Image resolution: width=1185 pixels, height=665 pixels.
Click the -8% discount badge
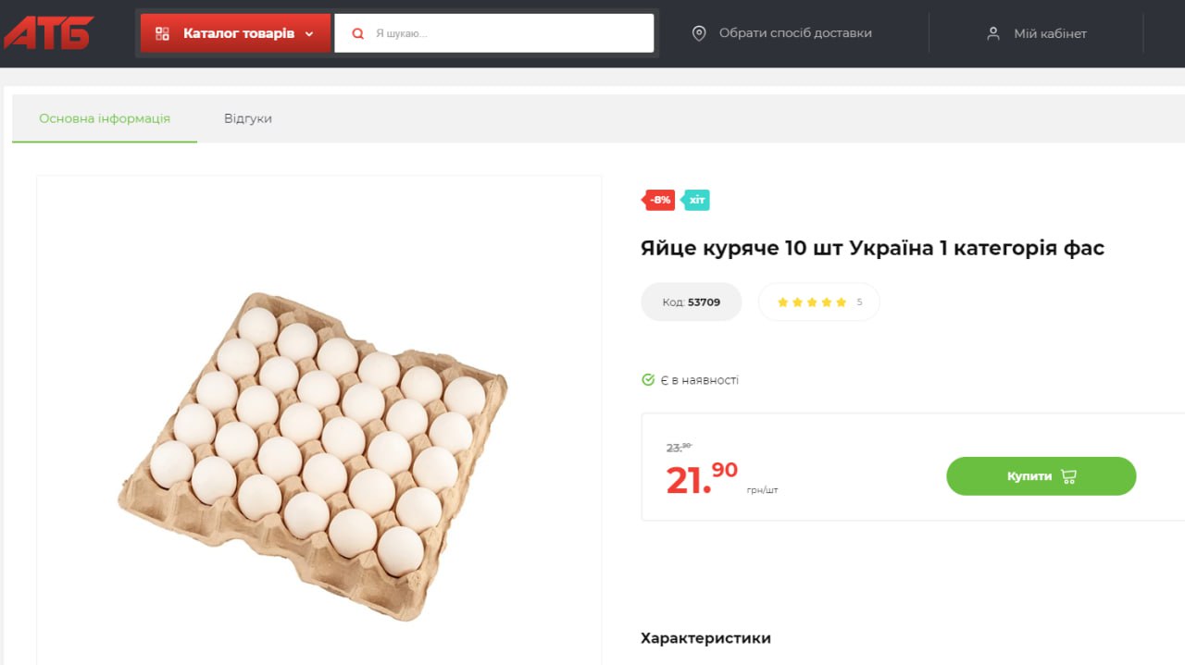click(659, 200)
